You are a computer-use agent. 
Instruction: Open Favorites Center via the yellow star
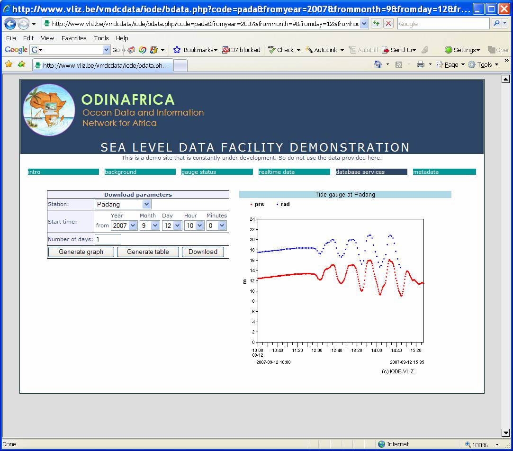[x=9, y=64]
